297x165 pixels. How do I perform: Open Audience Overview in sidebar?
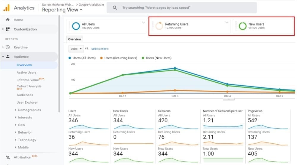(24, 65)
